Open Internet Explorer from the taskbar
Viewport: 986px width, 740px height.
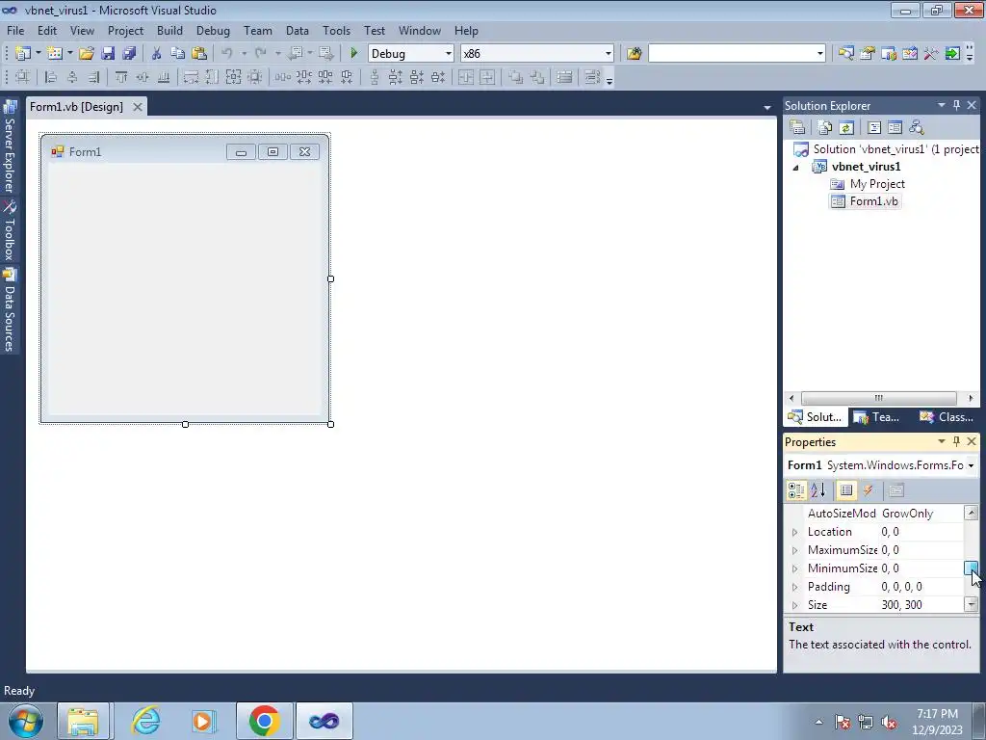coord(145,721)
